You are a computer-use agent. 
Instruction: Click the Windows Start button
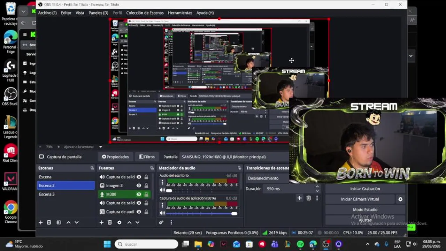[x=107, y=244]
